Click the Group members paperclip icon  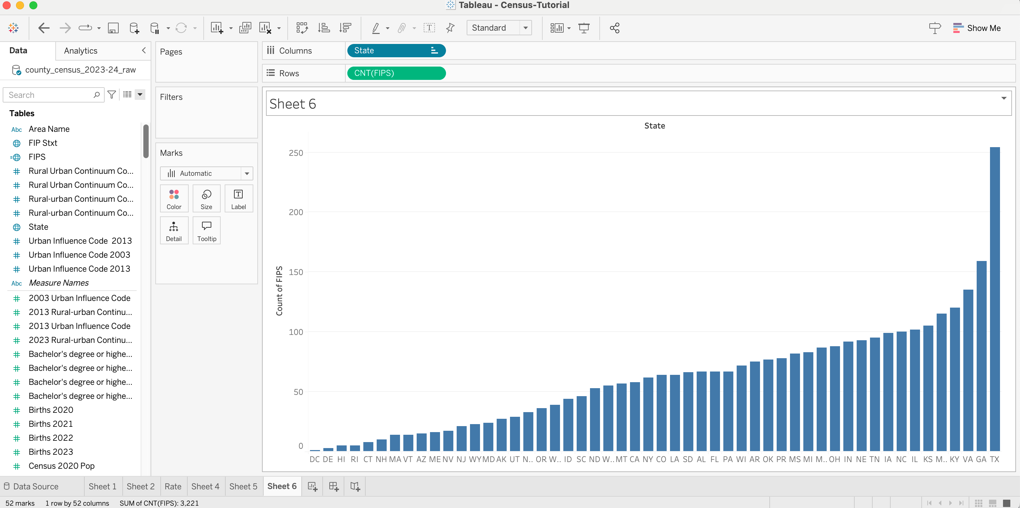[402, 28]
